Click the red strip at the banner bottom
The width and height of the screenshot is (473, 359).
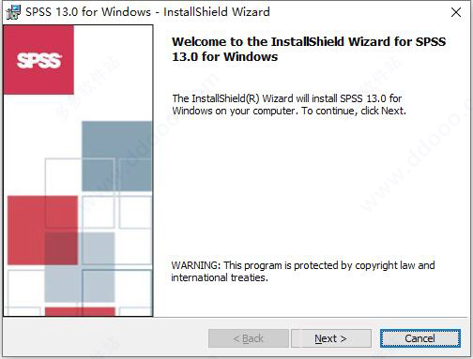(80, 311)
